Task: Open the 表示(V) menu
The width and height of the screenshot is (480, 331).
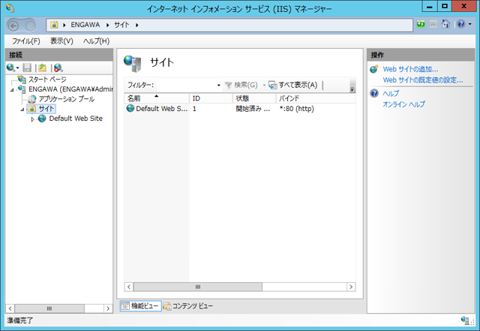Action: [x=61, y=41]
